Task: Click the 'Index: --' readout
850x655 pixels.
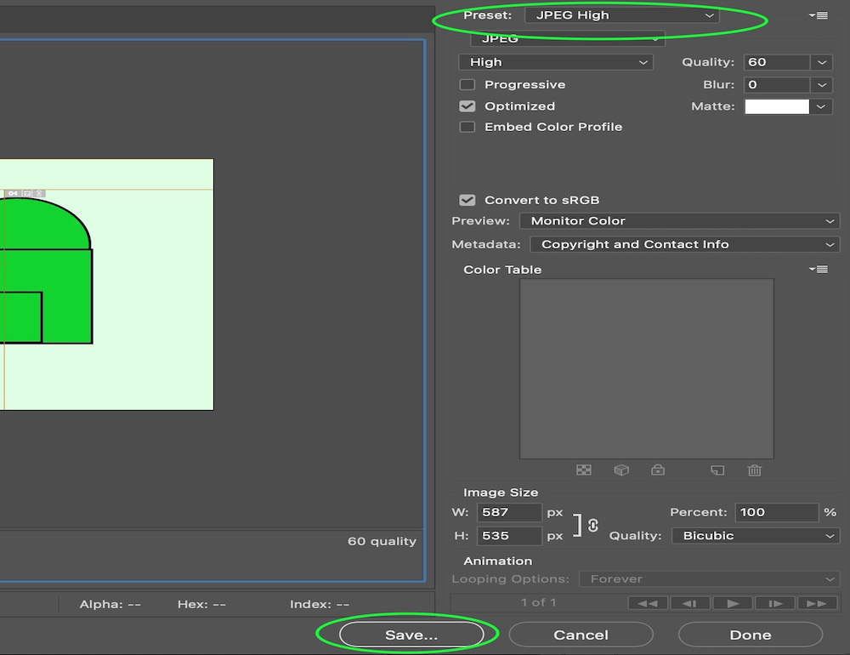Action: [320, 604]
